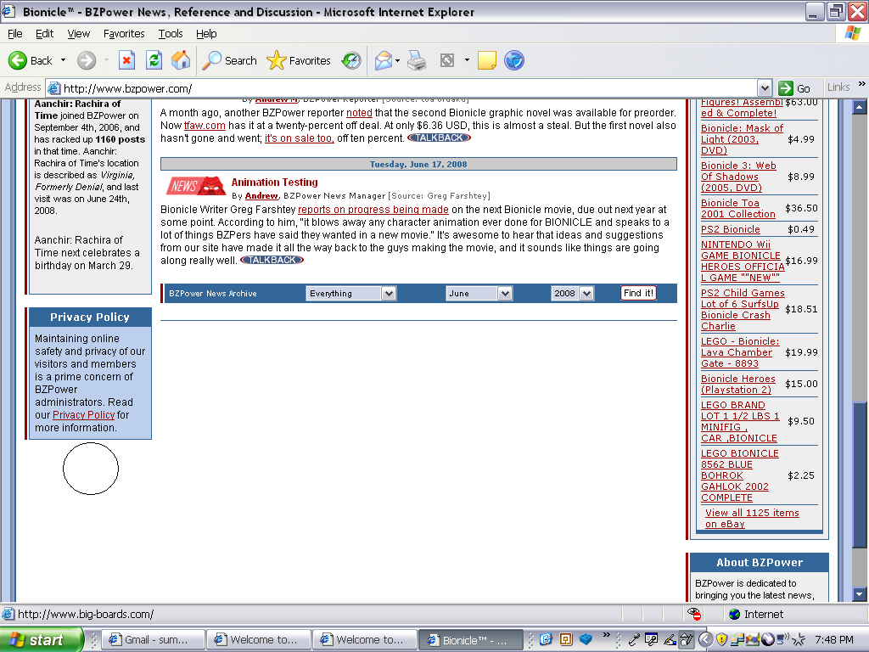Click the system tray expand arrow circle

705,639
